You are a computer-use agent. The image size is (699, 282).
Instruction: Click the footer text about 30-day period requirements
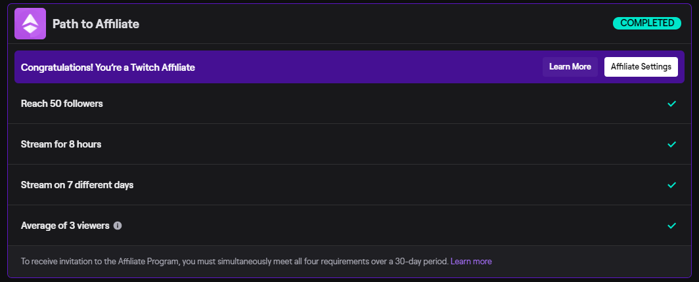tap(235, 262)
